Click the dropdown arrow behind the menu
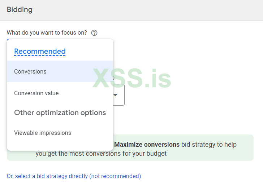Screen dimensions: 263x190 coord(116,95)
